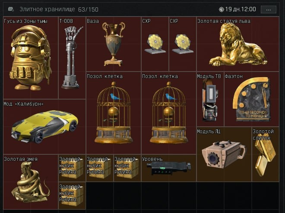Select the second СХР mirror item

183,44
